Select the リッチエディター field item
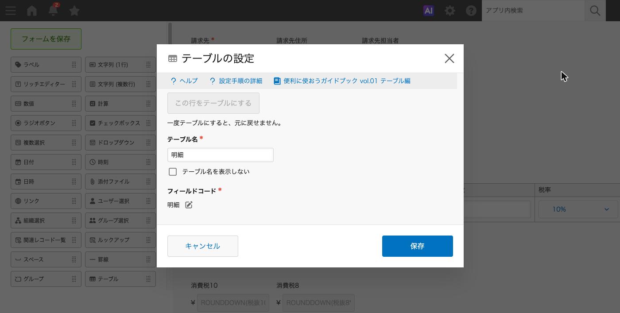Screen dimensions: 620x313 pos(46,84)
